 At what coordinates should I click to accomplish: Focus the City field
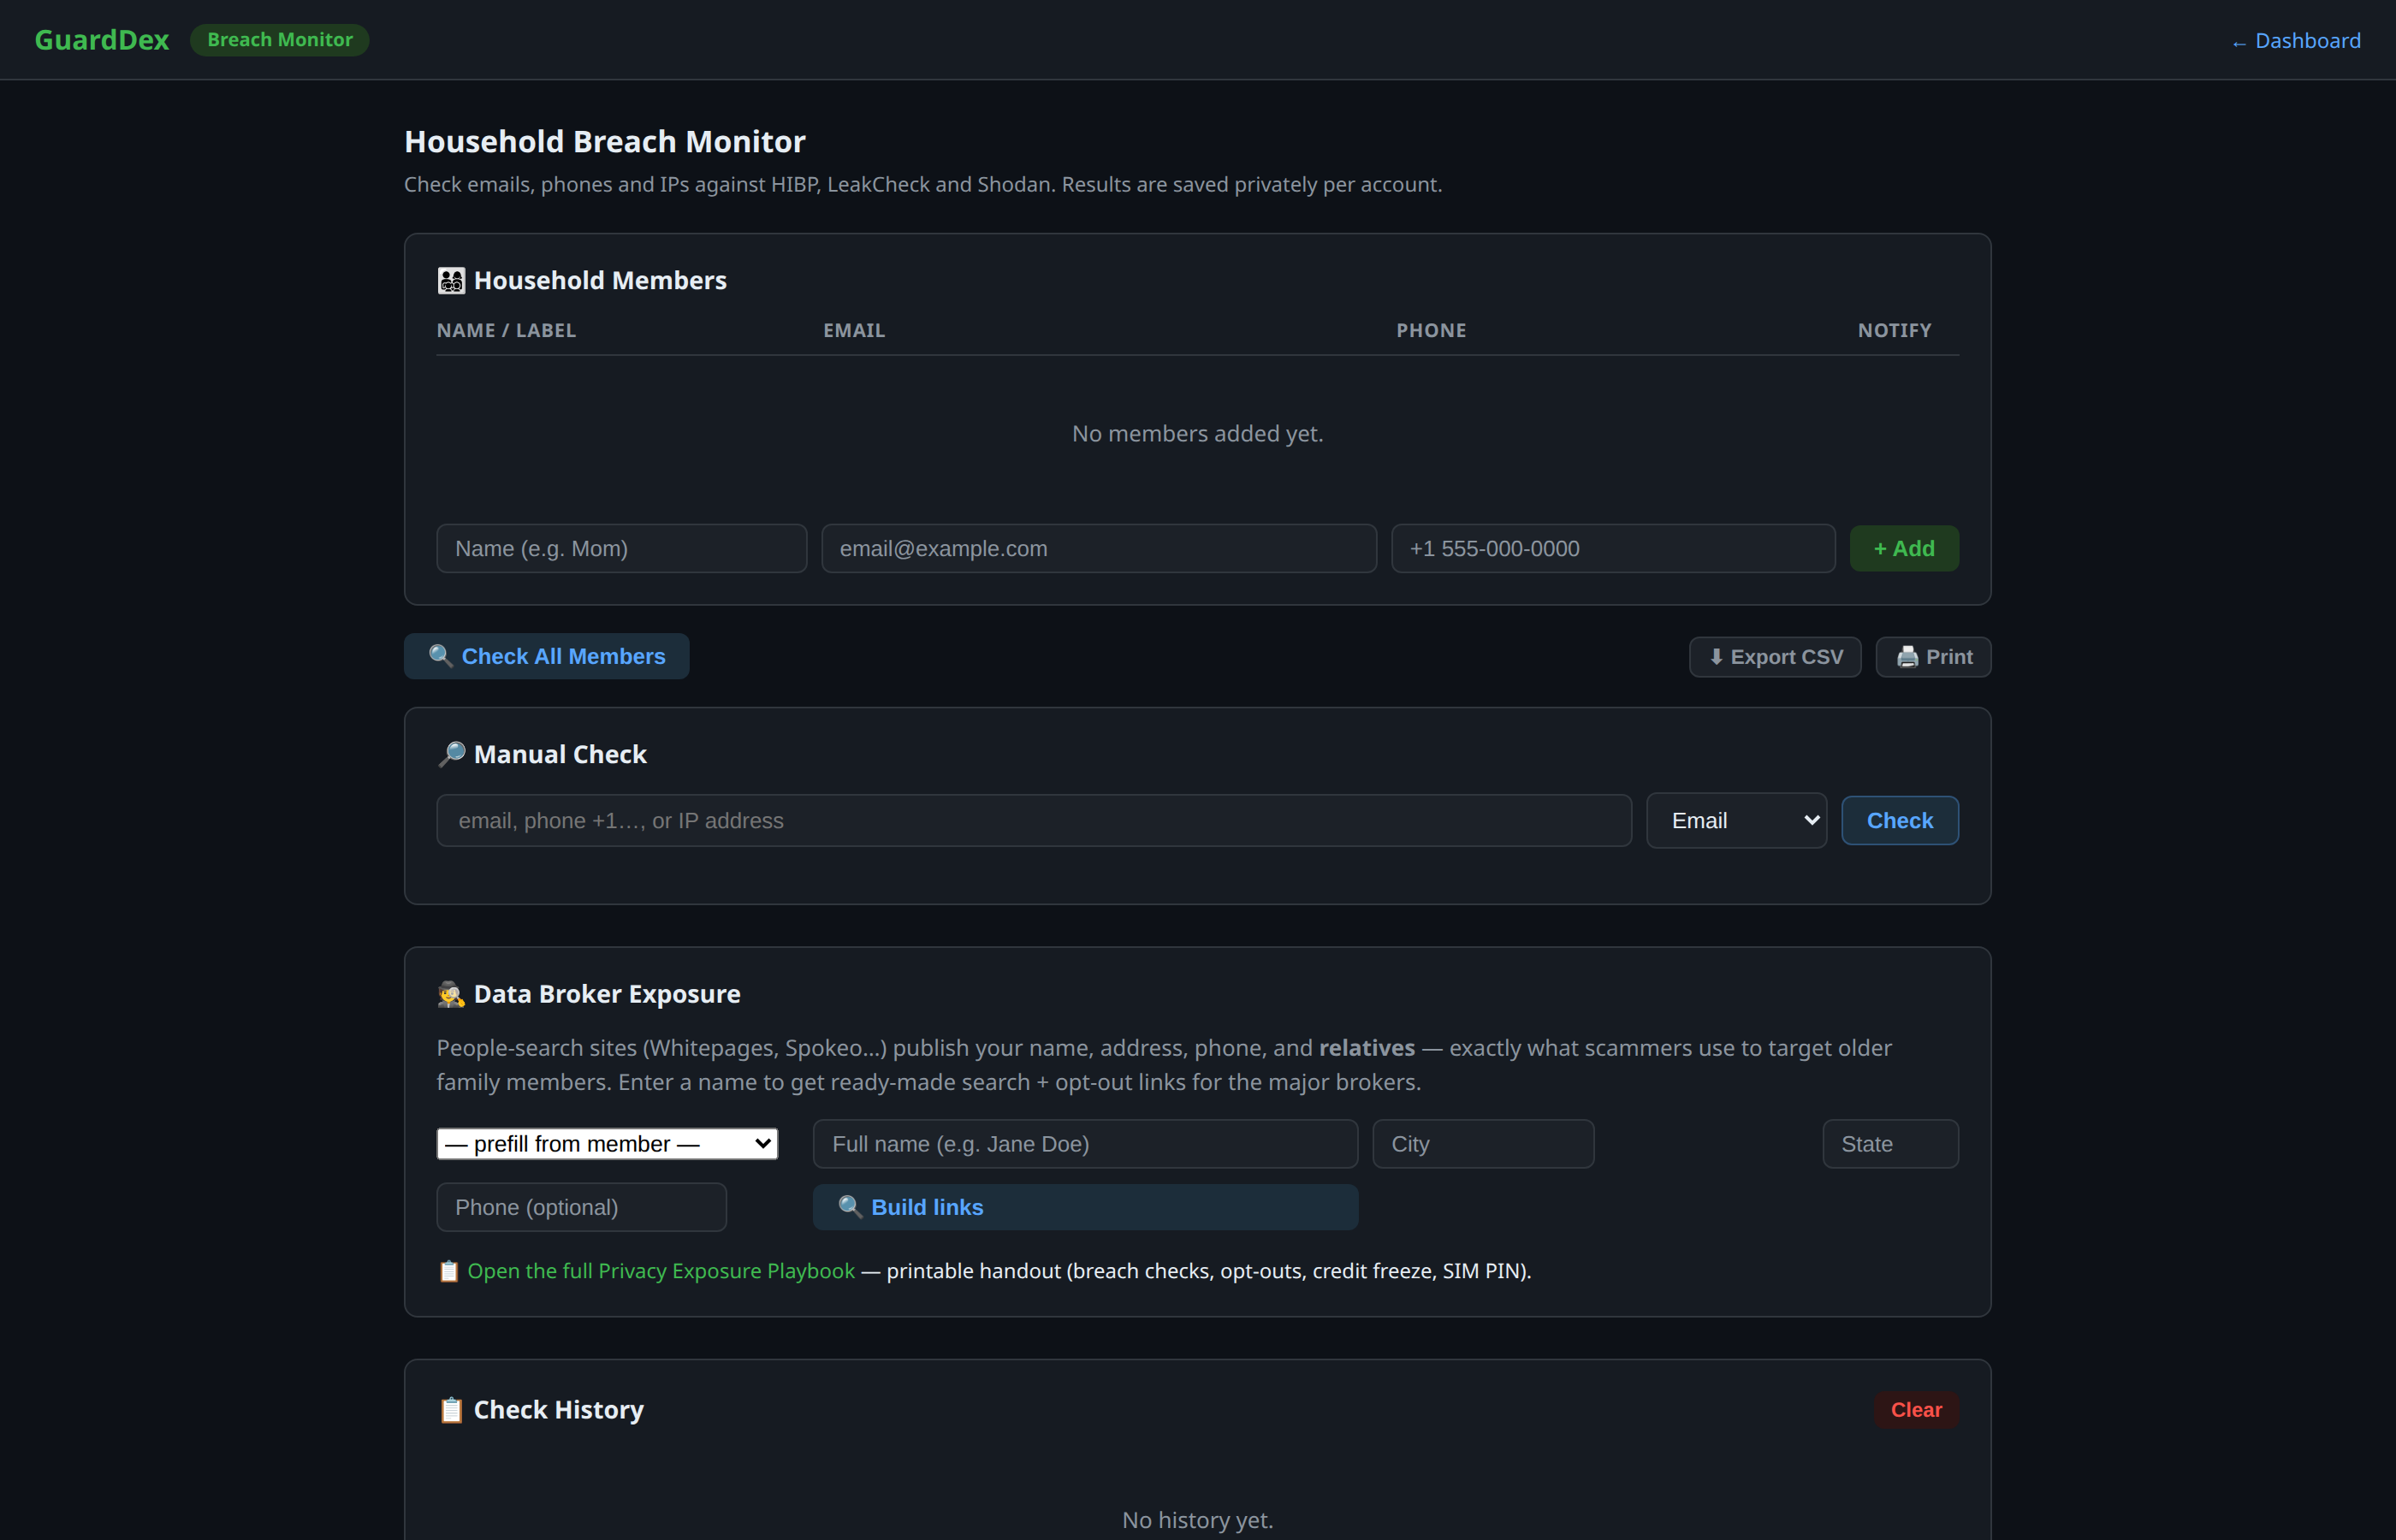click(x=1483, y=1144)
